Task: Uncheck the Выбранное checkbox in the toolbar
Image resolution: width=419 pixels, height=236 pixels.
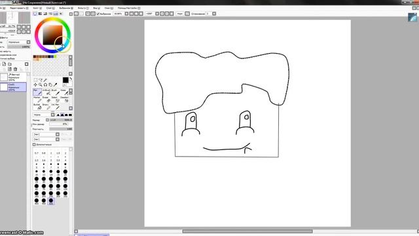Action: point(98,14)
